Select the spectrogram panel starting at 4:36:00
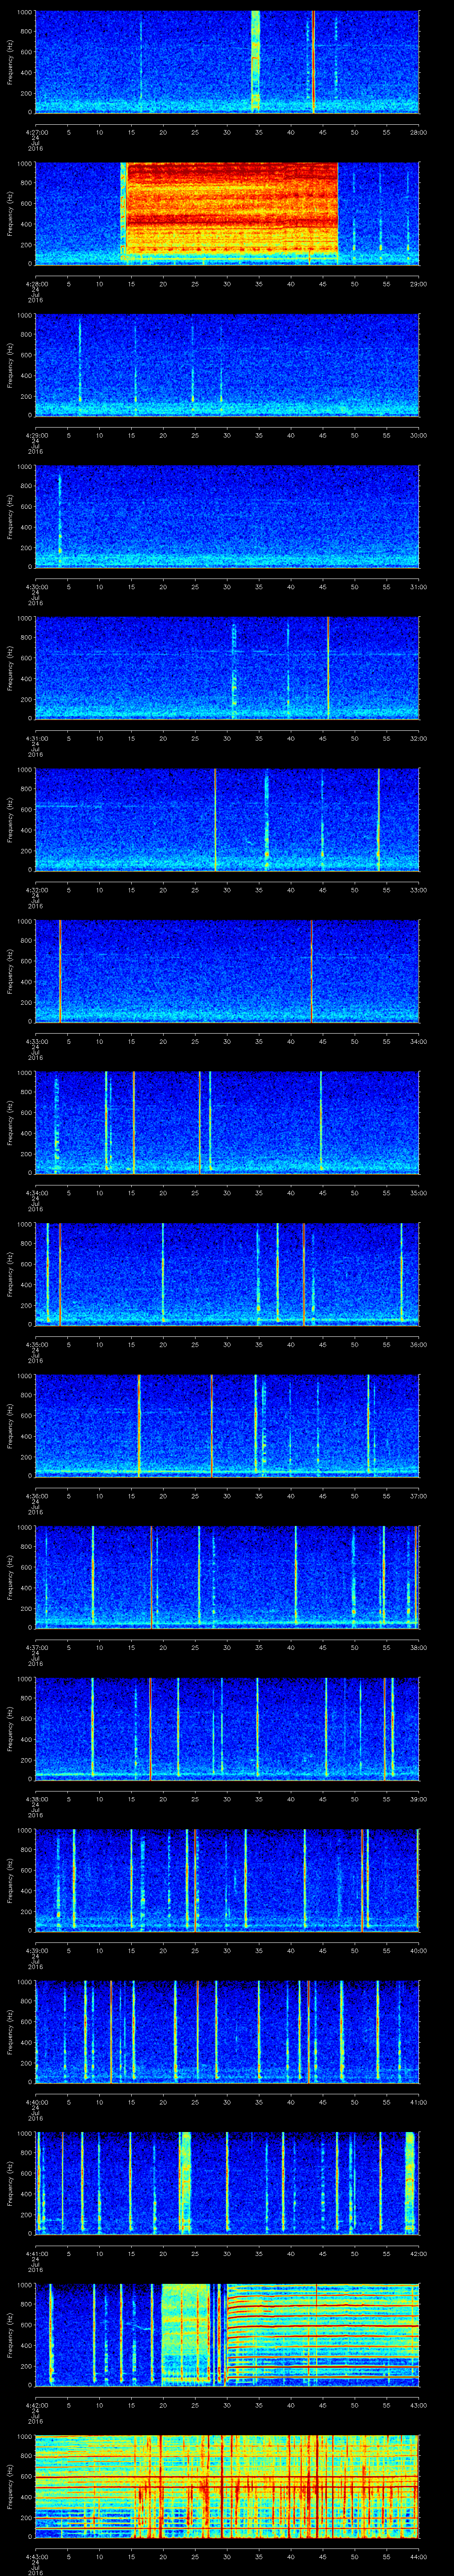Viewport: 454px width, 2576px height. point(227,1425)
